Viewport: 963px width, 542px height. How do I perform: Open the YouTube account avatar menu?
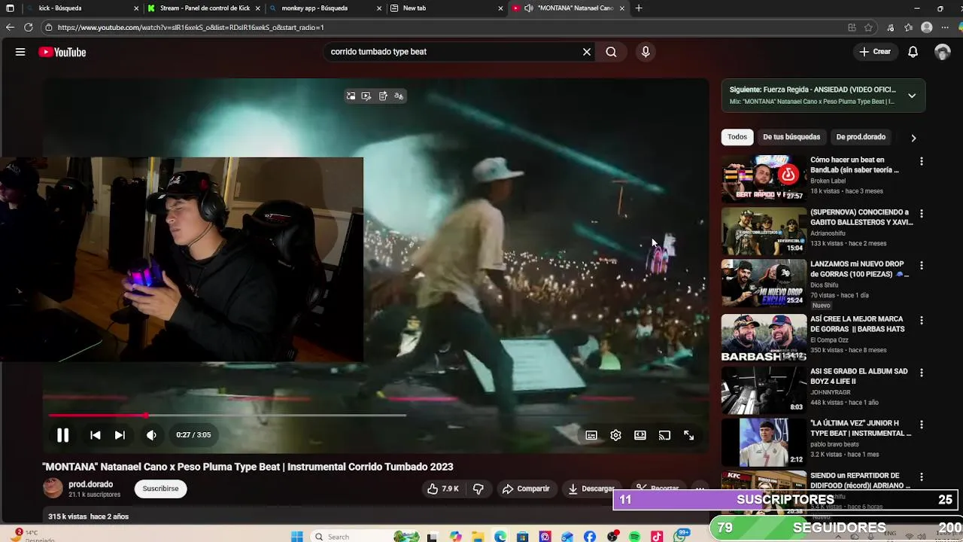click(943, 52)
